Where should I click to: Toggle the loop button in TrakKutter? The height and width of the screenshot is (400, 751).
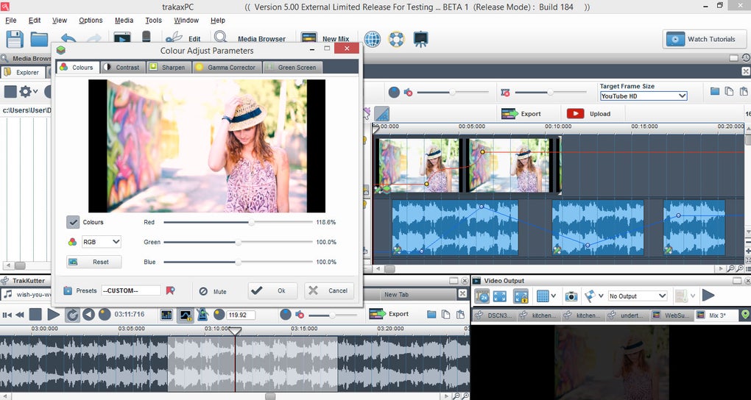73,315
